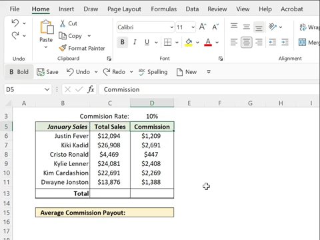The image size is (320, 240).
Task: Enable center horizontal alignment
Action: click(246, 42)
